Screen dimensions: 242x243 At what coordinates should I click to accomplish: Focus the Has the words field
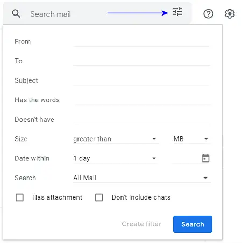[x=143, y=100]
